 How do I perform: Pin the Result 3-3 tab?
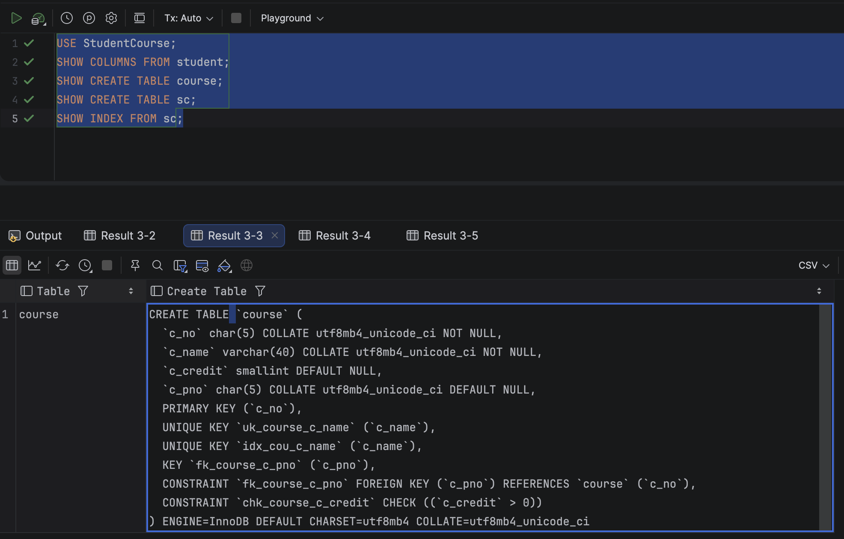click(135, 265)
